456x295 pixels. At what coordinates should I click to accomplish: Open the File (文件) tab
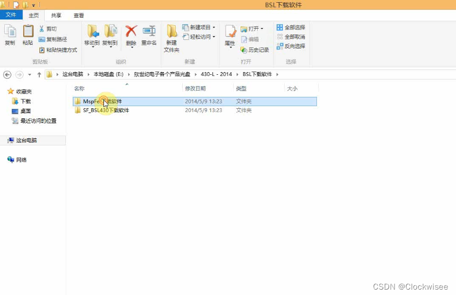click(x=11, y=15)
